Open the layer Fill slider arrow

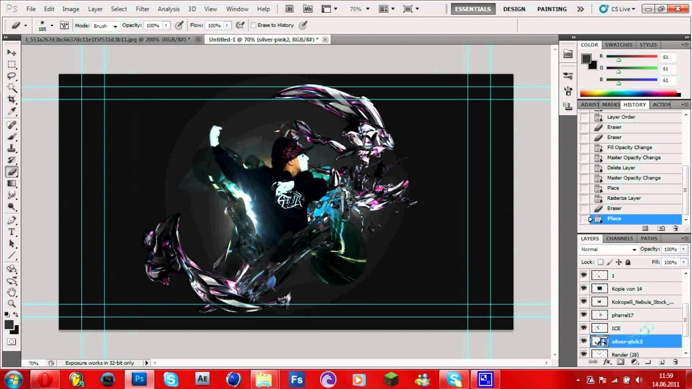(683, 262)
